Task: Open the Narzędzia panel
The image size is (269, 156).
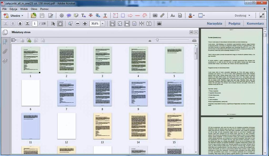Action: coord(214,23)
